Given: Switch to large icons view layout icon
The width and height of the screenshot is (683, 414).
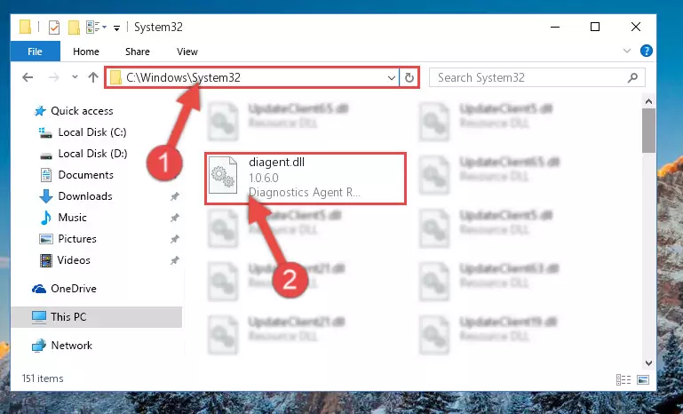Looking at the screenshot, I should pos(643,380).
